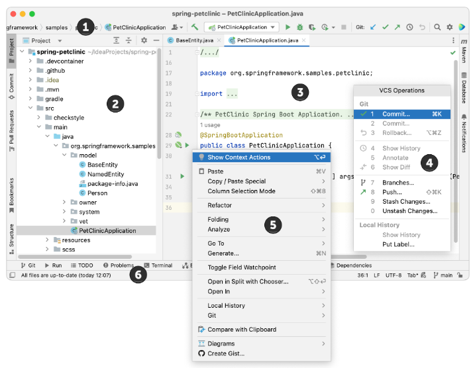Expand the resources folder
Image resolution: width=475 pixels, height=368 pixels.
[47, 240]
